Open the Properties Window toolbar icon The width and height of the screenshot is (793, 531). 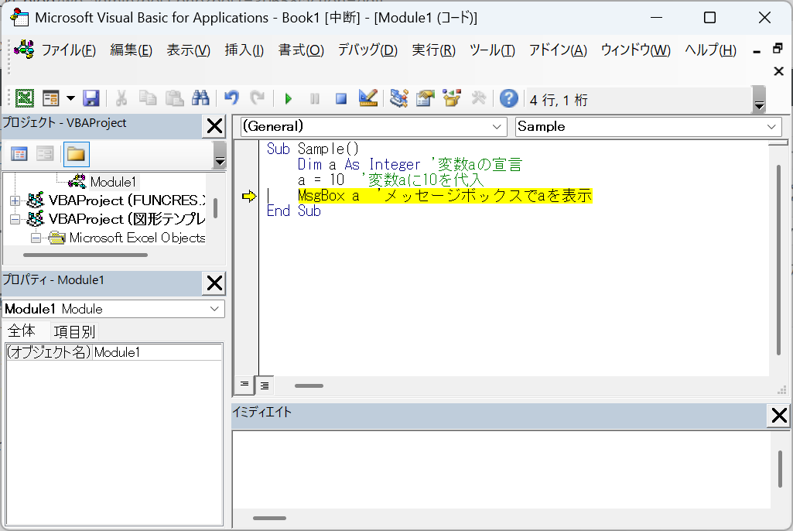[x=426, y=98]
